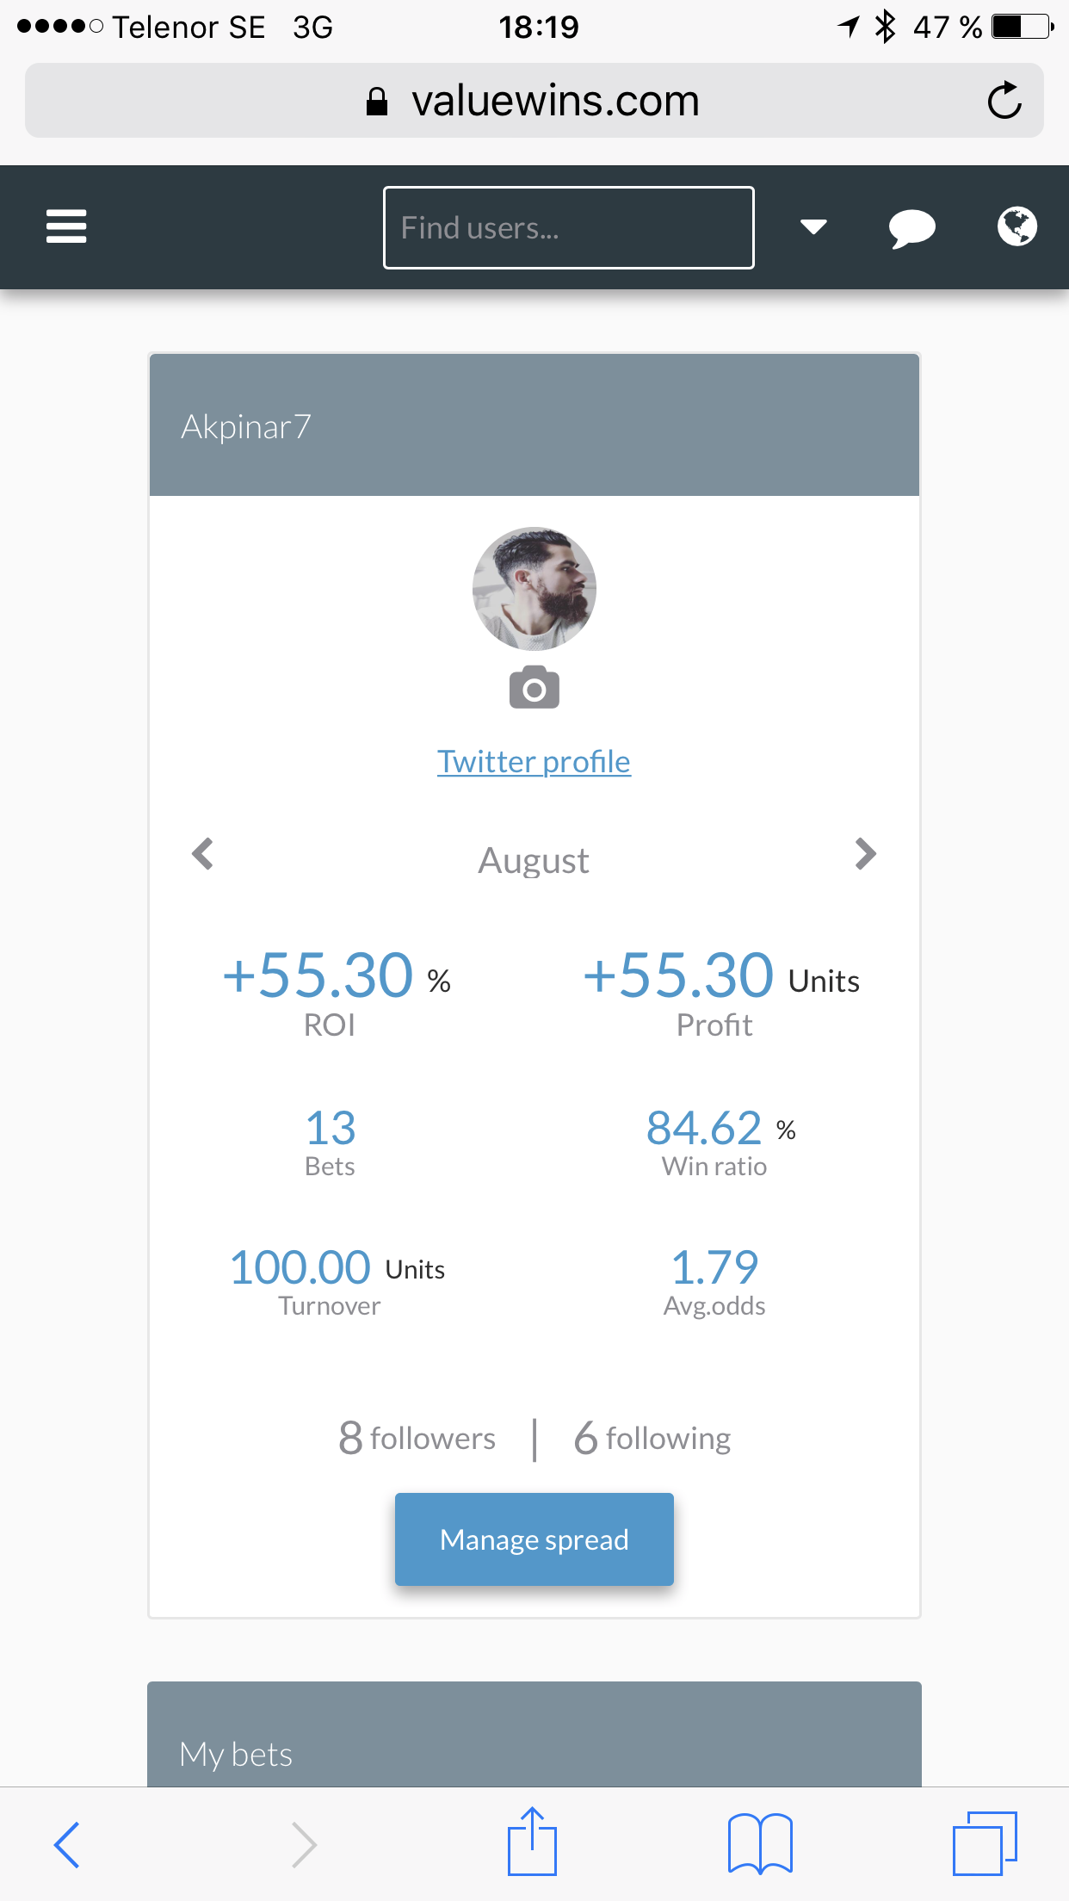The width and height of the screenshot is (1069, 1901).
Task: View the 6 following list
Action: click(x=652, y=1438)
